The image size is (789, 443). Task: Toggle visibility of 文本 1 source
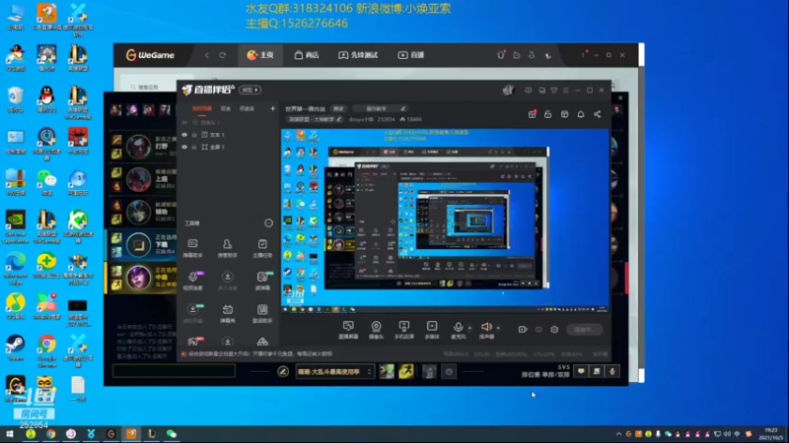click(x=184, y=135)
